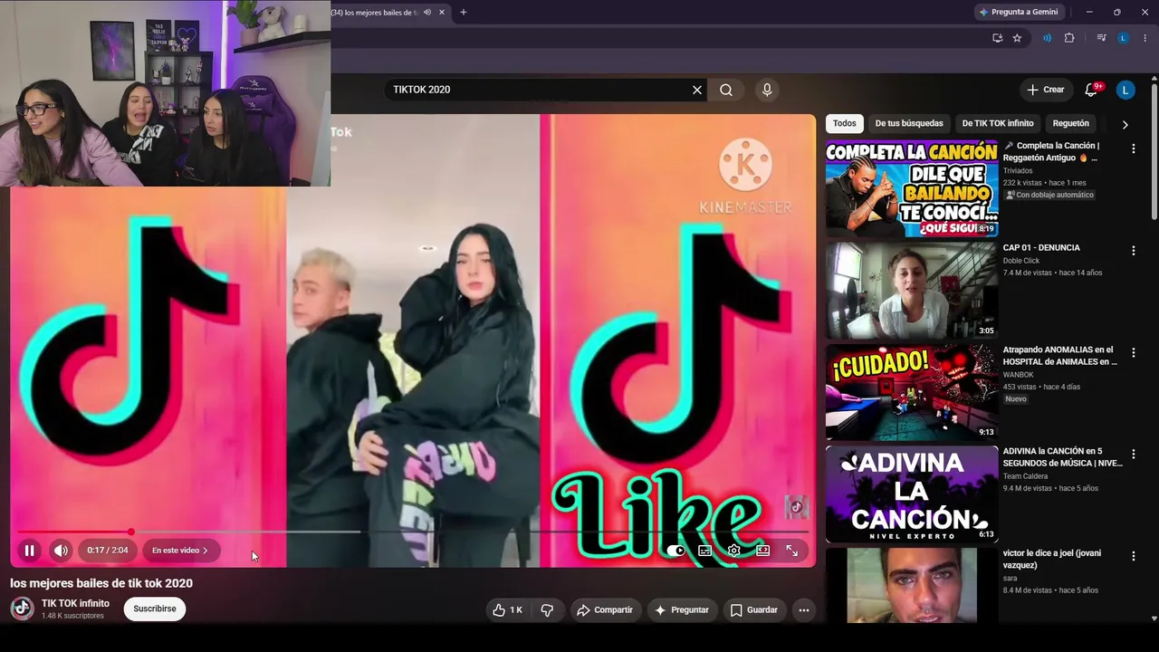Open TIK TOK infinito channel avatar

22,609
